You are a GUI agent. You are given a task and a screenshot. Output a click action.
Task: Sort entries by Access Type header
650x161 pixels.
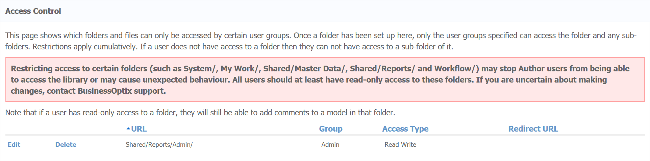405,129
